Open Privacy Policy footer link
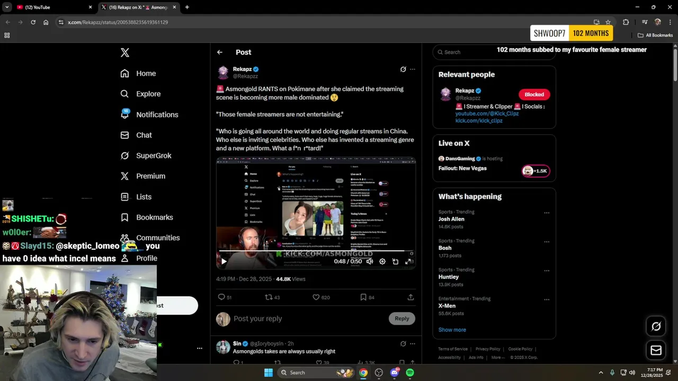This screenshot has height=381, width=678. coord(488,349)
